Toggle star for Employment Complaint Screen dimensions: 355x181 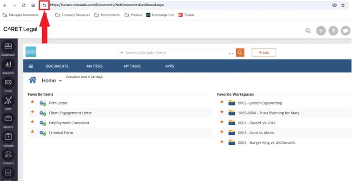coord(32,122)
